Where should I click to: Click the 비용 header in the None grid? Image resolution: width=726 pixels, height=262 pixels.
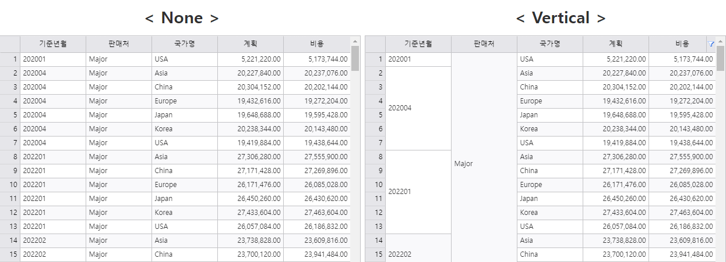(x=317, y=44)
